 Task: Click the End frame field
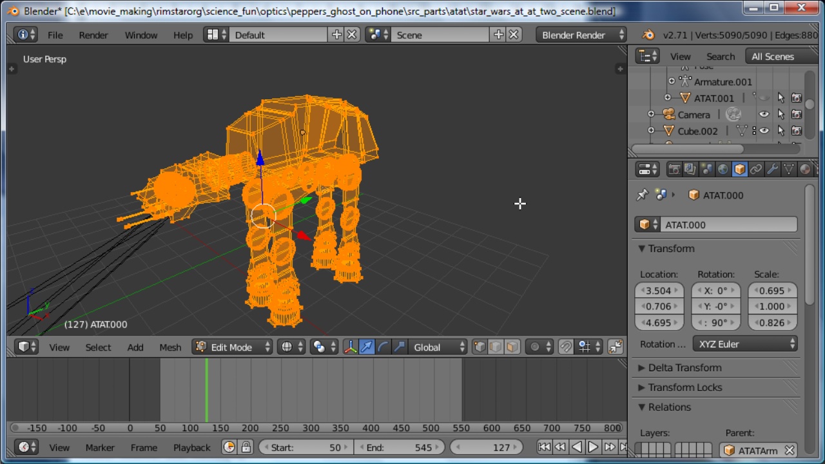400,447
